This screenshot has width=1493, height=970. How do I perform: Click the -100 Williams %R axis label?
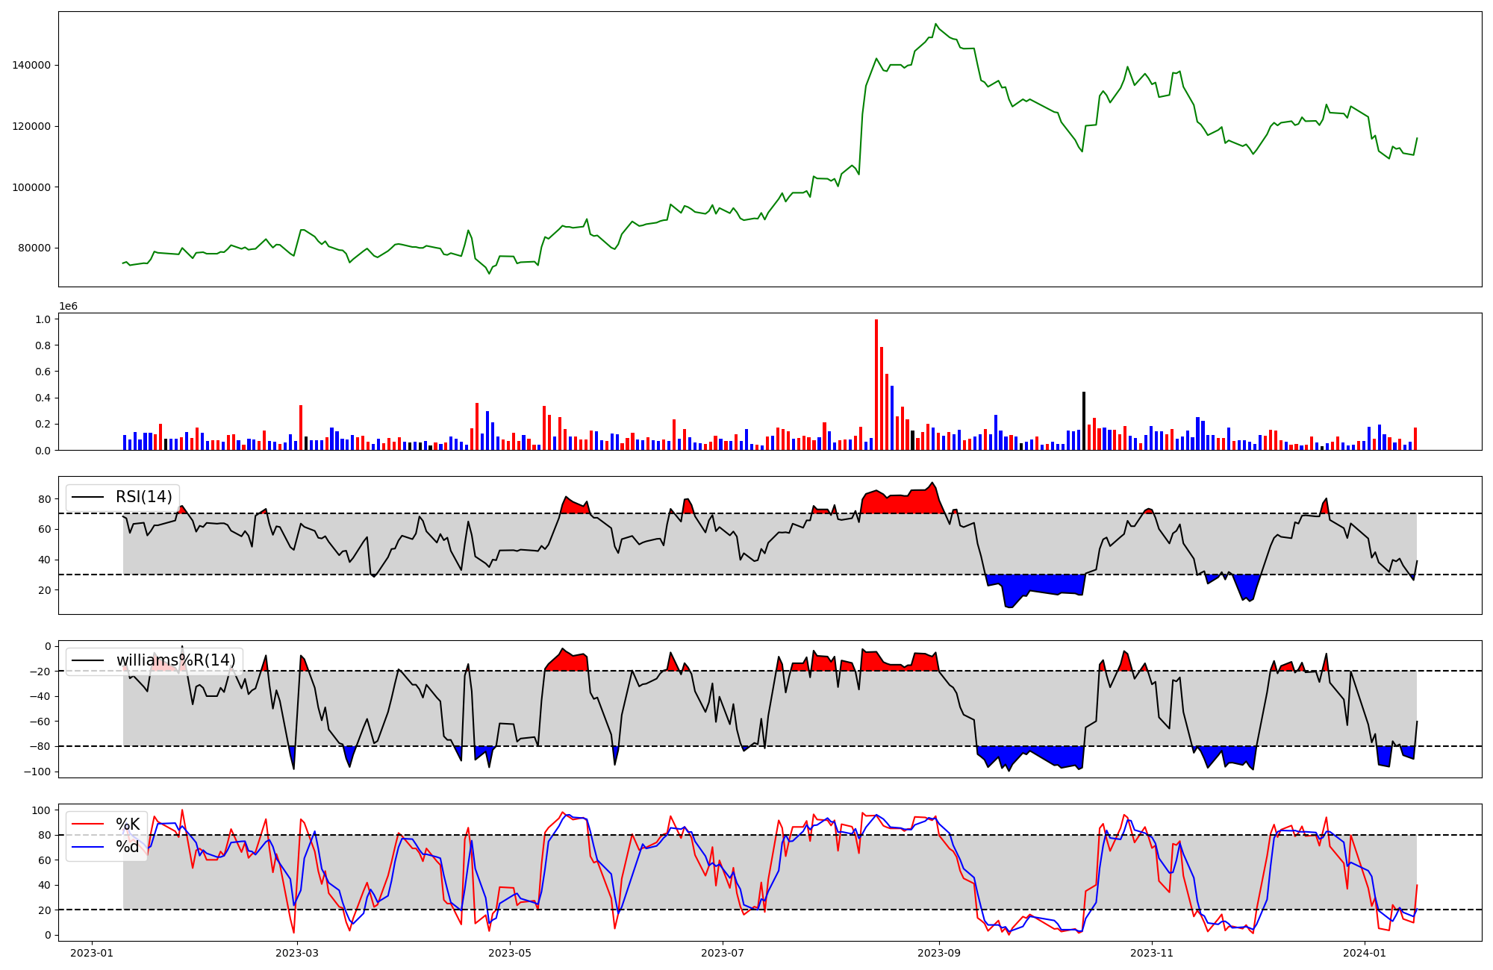point(37,772)
